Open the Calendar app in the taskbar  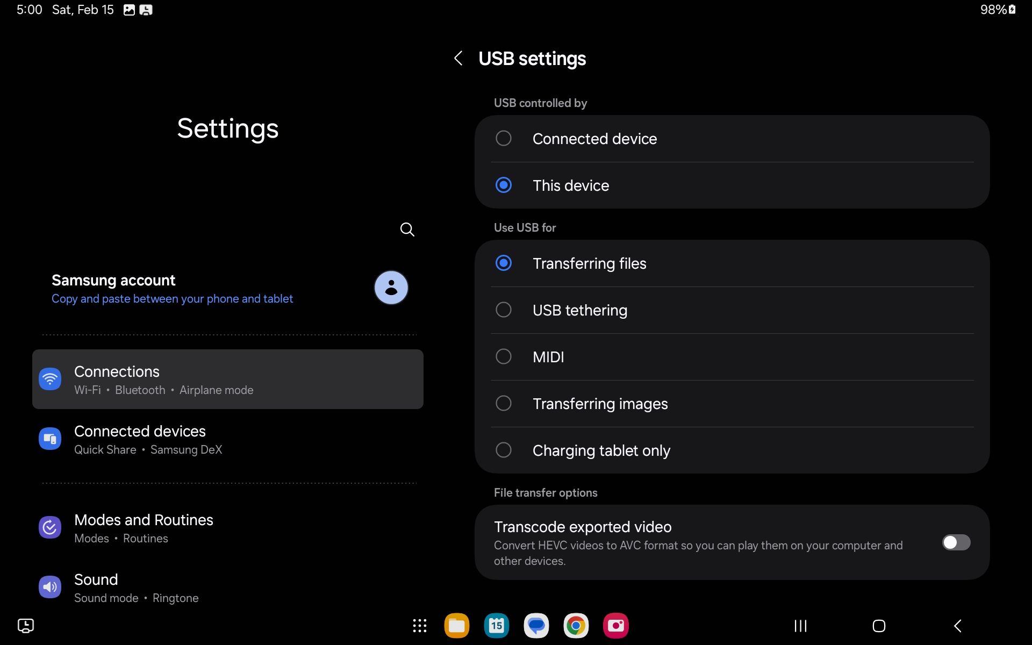pyautogui.click(x=496, y=626)
